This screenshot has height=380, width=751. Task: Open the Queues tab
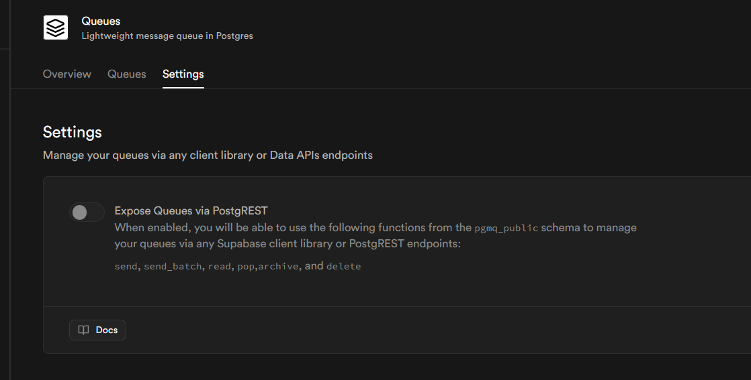tap(126, 74)
